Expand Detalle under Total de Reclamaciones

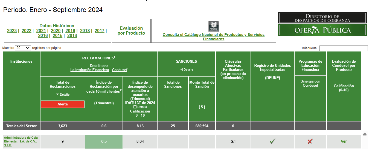tap(63, 95)
